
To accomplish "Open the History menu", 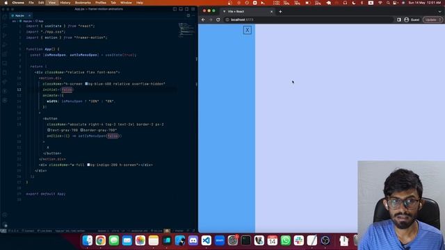I will [65, 3].
